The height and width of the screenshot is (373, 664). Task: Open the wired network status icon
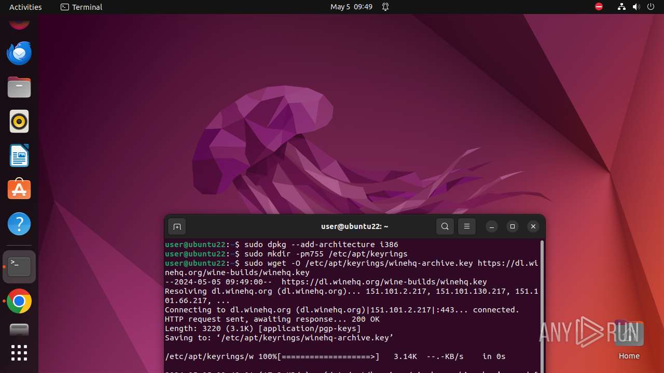[621, 7]
